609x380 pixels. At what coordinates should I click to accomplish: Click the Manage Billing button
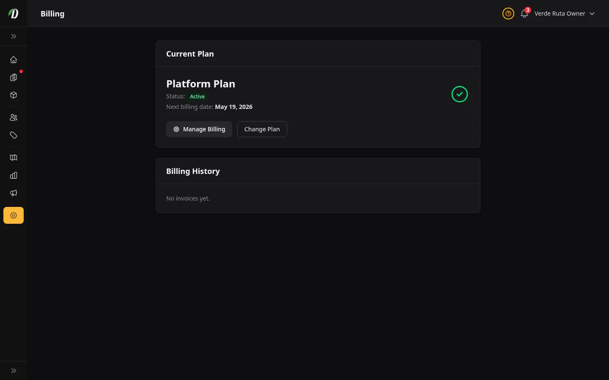[199, 129]
